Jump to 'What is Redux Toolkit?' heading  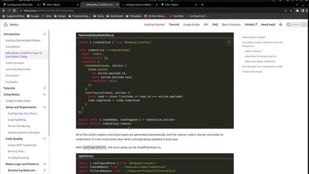click(253, 37)
